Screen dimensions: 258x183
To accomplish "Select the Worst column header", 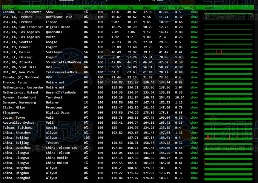I will (x=164, y=7).
